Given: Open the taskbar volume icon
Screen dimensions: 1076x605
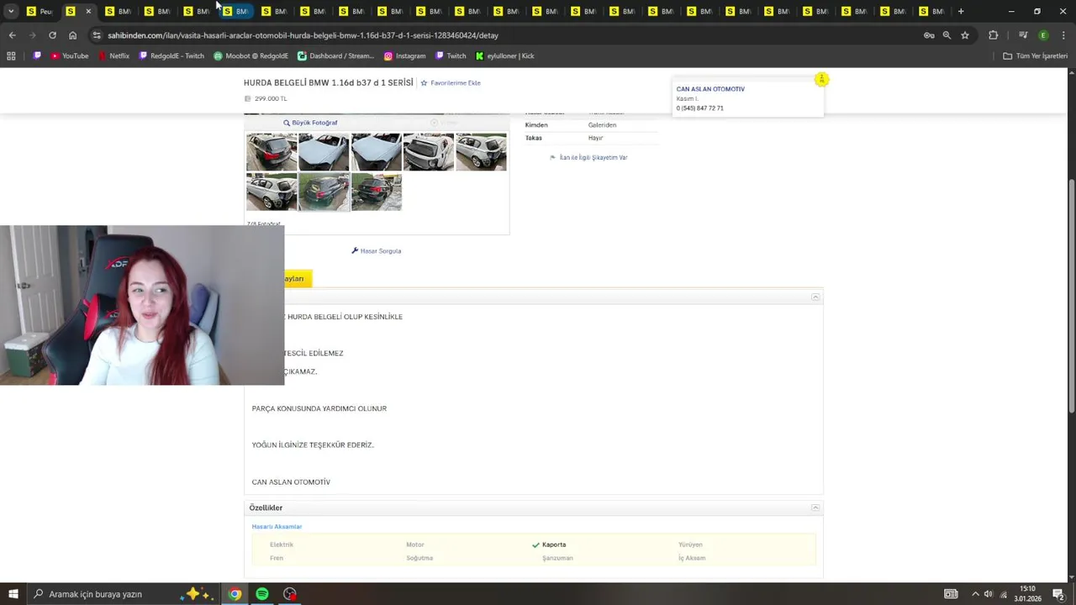Looking at the screenshot, I should click(989, 594).
